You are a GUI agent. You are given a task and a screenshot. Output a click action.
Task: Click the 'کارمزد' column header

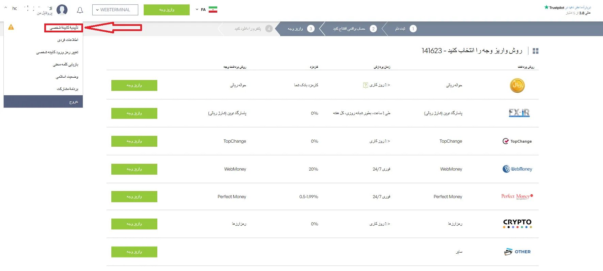pos(314,67)
